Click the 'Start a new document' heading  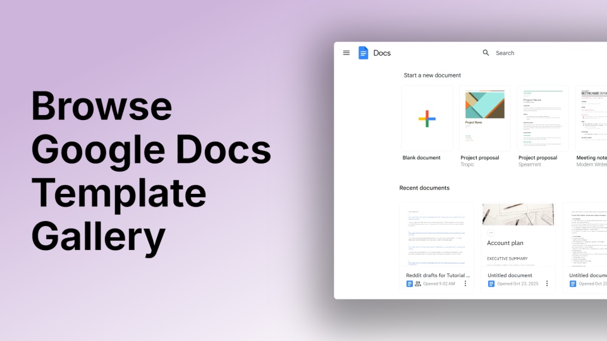(432, 75)
